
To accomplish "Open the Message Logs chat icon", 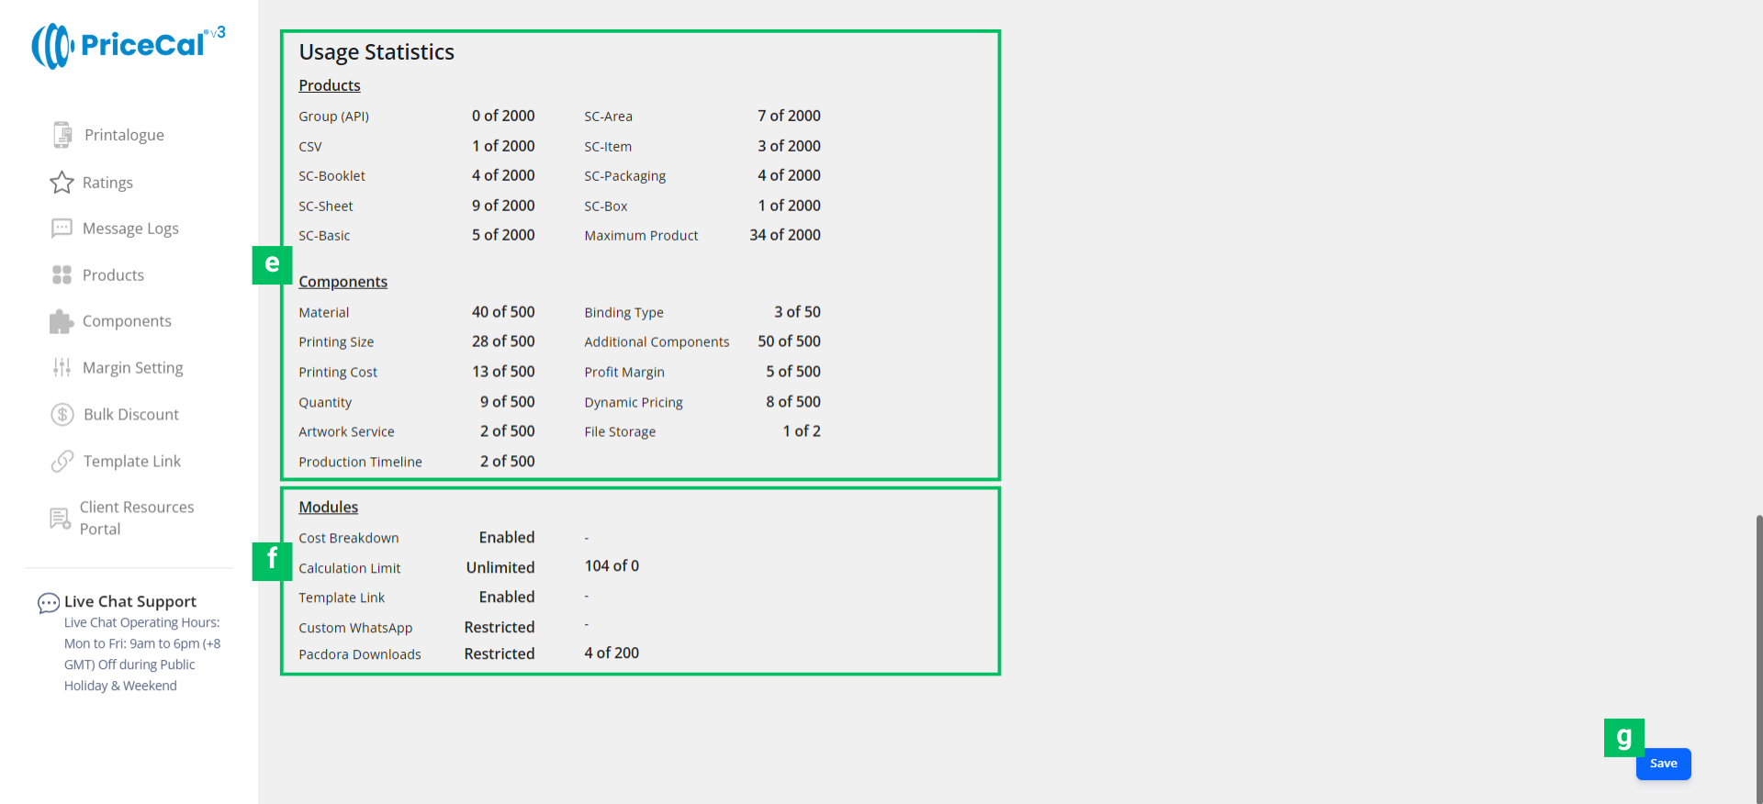I will pyautogui.click(x=62, y=229).
